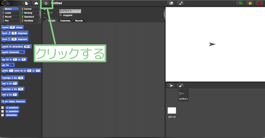Add a new turtle sprite
This screenshot has width=265, height=138.
pyautogui.click(x=171, y=86)
